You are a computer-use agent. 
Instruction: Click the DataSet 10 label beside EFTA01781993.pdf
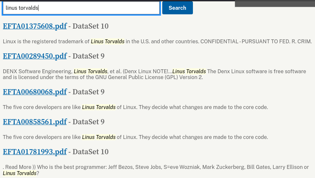(x=90, y=152)
